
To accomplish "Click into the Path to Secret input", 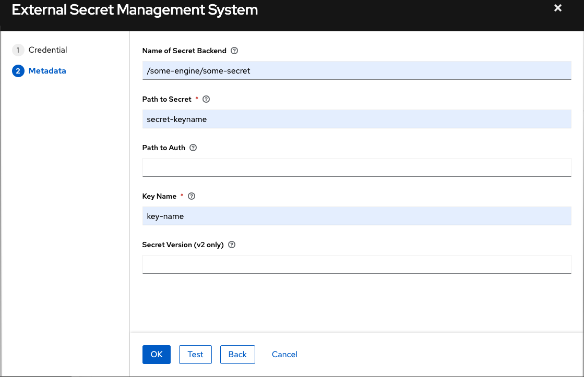I will point(356,119).
